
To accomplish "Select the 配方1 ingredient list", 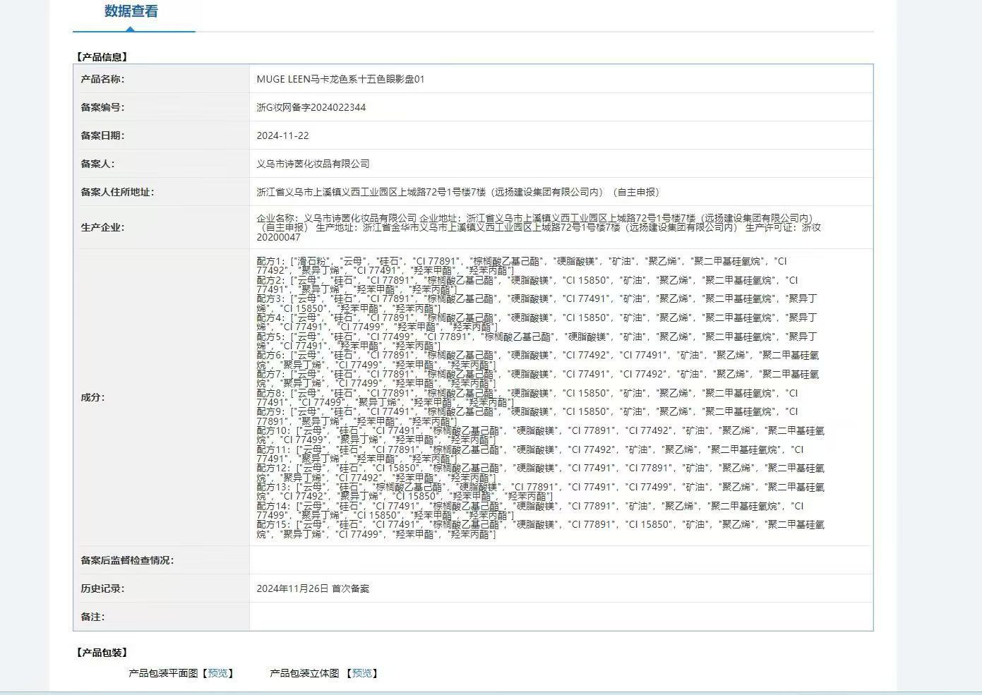I will click(x=522, y=266).
